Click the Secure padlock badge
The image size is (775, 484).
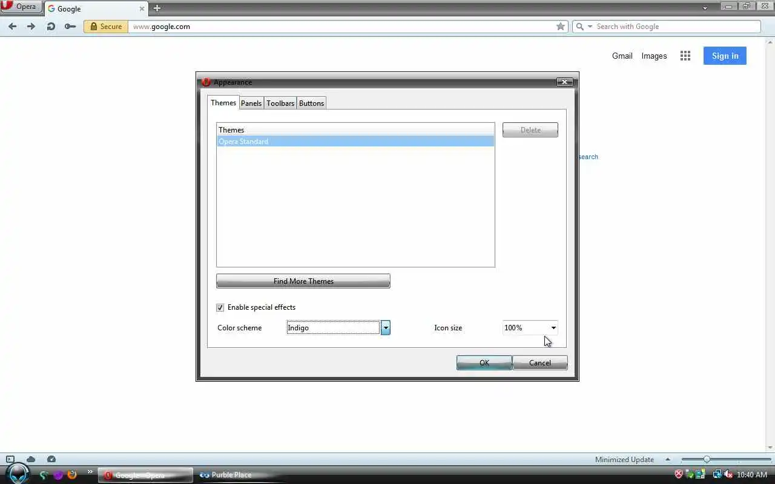106,27
